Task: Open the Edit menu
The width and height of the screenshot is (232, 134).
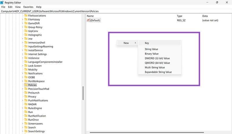Action: (10, 7)
